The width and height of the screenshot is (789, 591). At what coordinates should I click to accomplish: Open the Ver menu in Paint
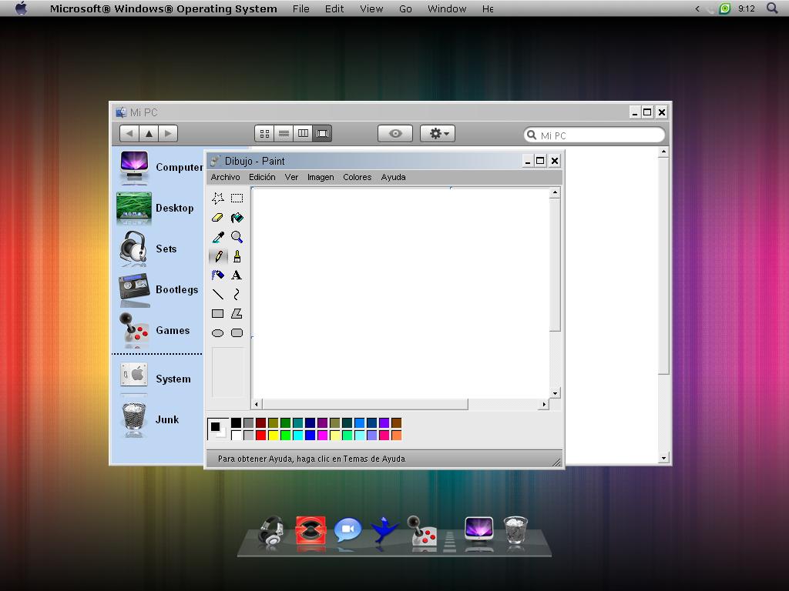(x=291, y=177)
